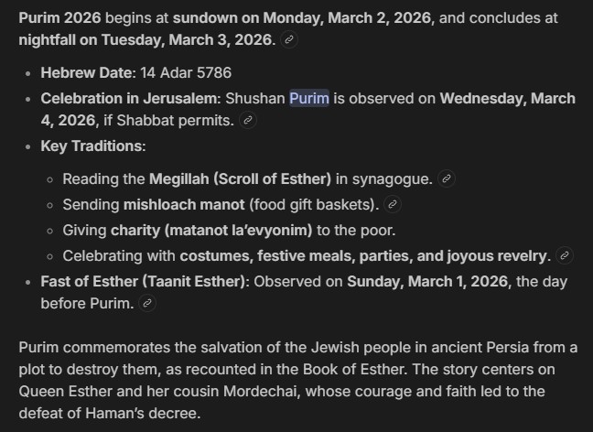Open the citation link after "March 3, 2026"
The width and height of the screenshot is (593, 432).
290,41
